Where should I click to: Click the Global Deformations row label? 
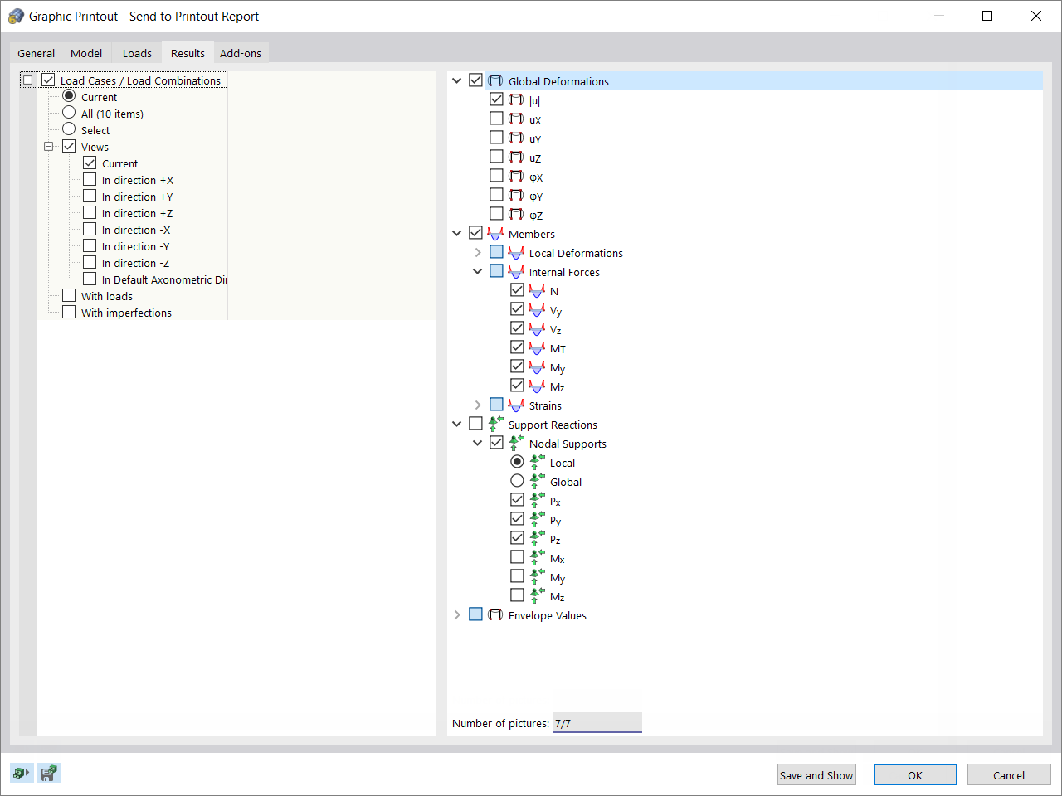(558, 81)
